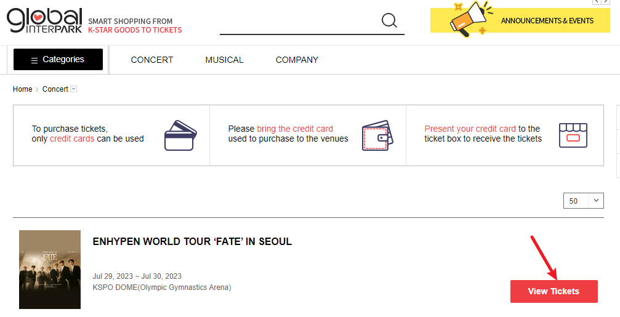Open the ANNOUNCEMENTS & EVENTS link
The image size is (620, 317).
click(x=547, y=20)
